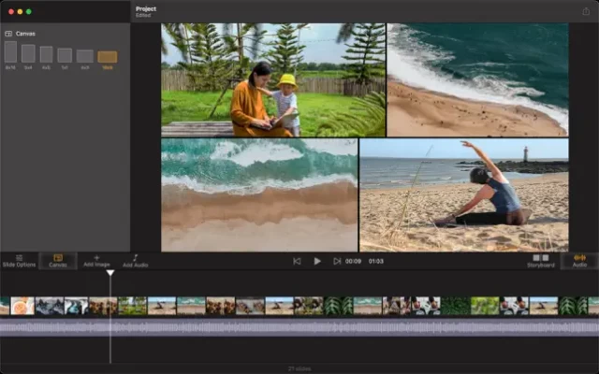Choose the 3x4 canvas format
599x374 pixels.
28,53
